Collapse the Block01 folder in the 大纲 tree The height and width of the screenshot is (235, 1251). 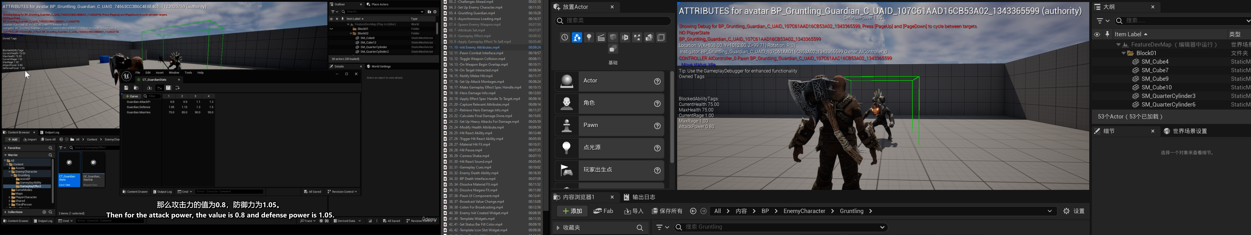click(1123, 53)
